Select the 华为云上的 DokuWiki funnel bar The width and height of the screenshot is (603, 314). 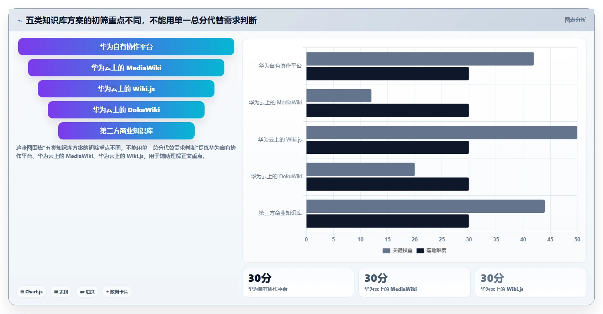coord(126,110)
